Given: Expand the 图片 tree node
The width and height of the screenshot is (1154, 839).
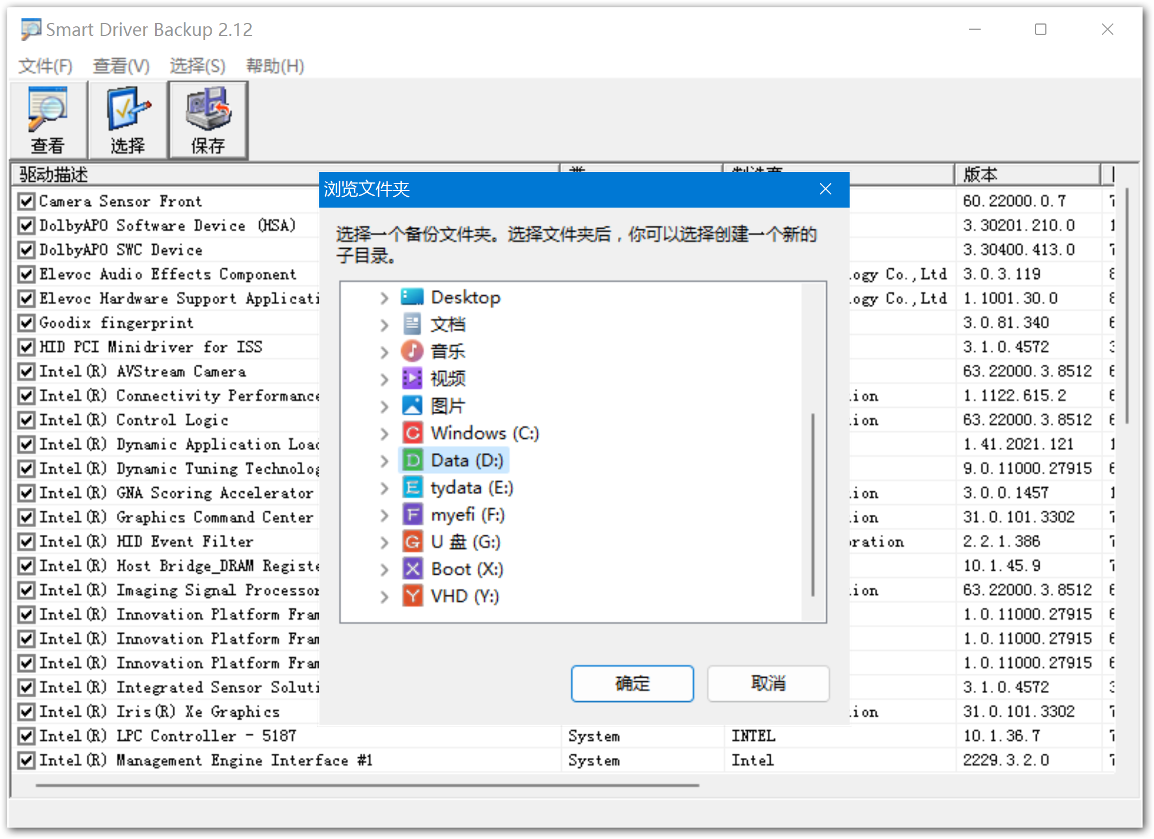Looking at the screenshot, I should pyautogui.click(x=384, y=407).
